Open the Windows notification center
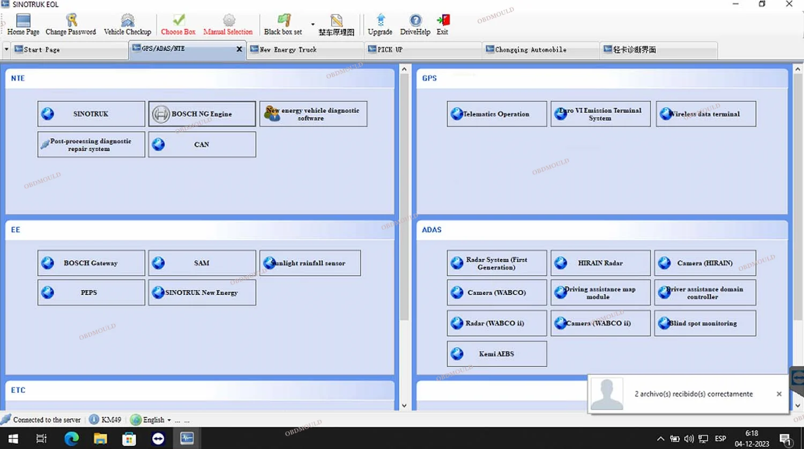This screenshot has width=804, height=449. pos(786,439)
